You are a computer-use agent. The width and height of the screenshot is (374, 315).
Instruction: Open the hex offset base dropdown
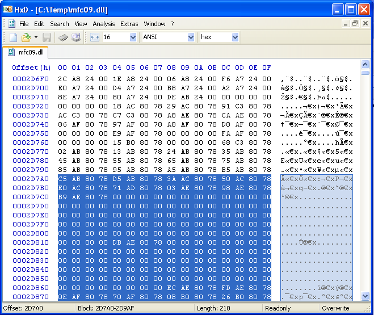tap(235, 37)
